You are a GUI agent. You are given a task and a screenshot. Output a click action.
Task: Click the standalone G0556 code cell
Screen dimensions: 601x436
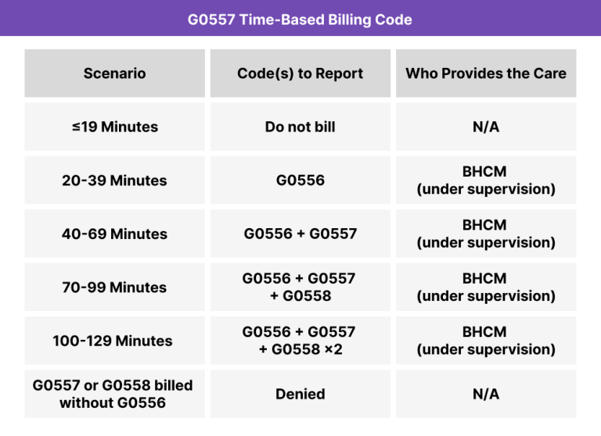click(x=300, y=180)
